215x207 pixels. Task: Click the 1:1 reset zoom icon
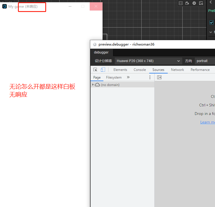(x=181, y=3)
